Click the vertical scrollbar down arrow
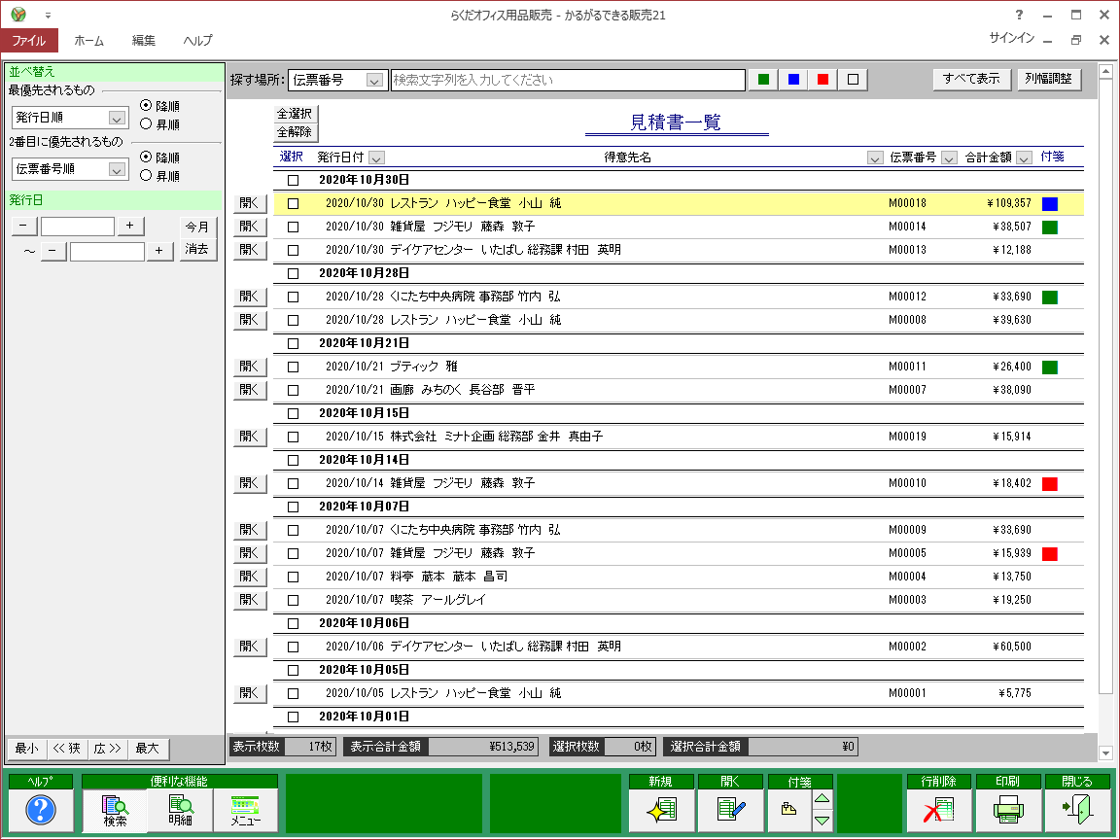The height and width of the screenshot is (840, 1120). pos(1105,752)
